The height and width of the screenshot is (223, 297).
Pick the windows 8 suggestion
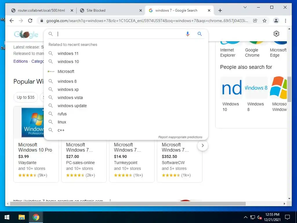pyautogui.click(x=126, y=81)
